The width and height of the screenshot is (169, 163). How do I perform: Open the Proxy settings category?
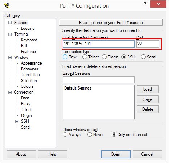pyautogui.click(x=26, y=104)
